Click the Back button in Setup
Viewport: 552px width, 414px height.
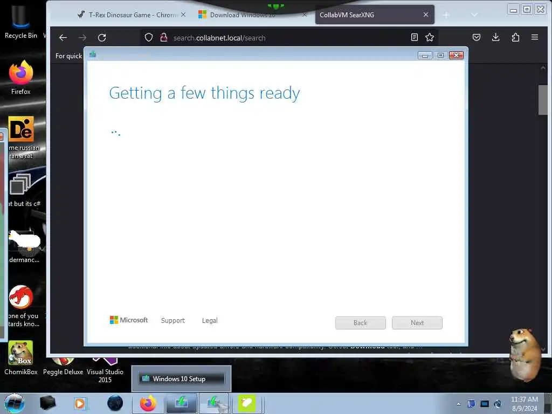(x=361, y=323)
